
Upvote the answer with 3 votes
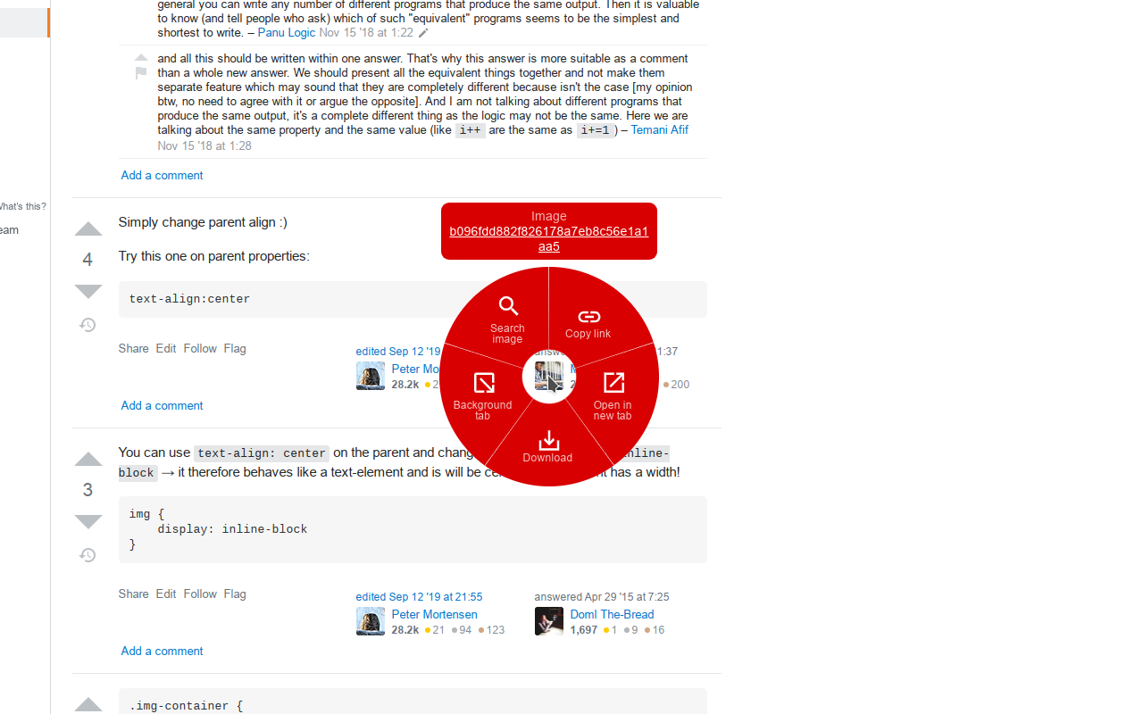pyautogui.click(x=88, y=461)
